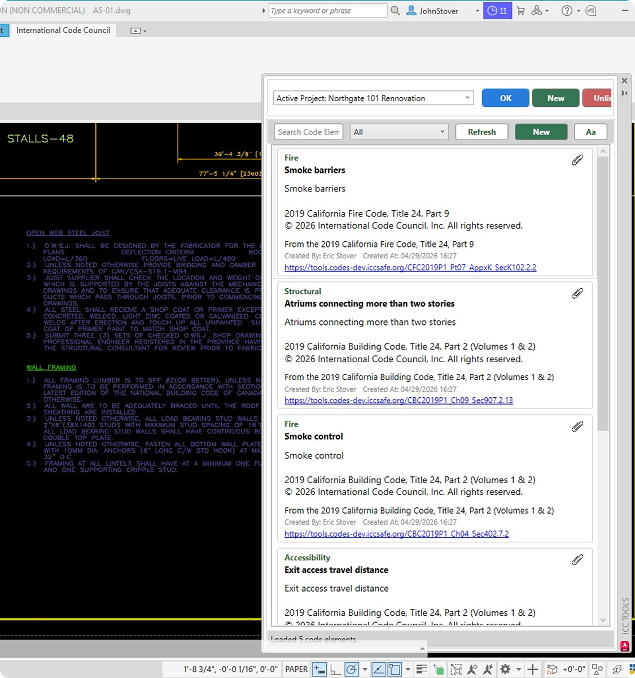This screenshot has height=678, width=635.
Task: Click the annotation monitor plus icon
Action: (532, 670)
